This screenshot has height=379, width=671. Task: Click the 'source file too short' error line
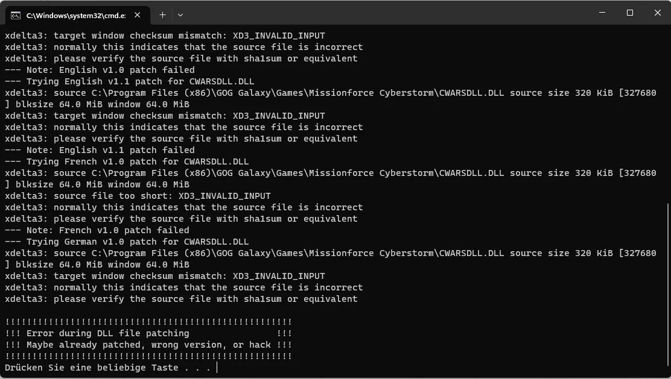(x=138, y=196)
